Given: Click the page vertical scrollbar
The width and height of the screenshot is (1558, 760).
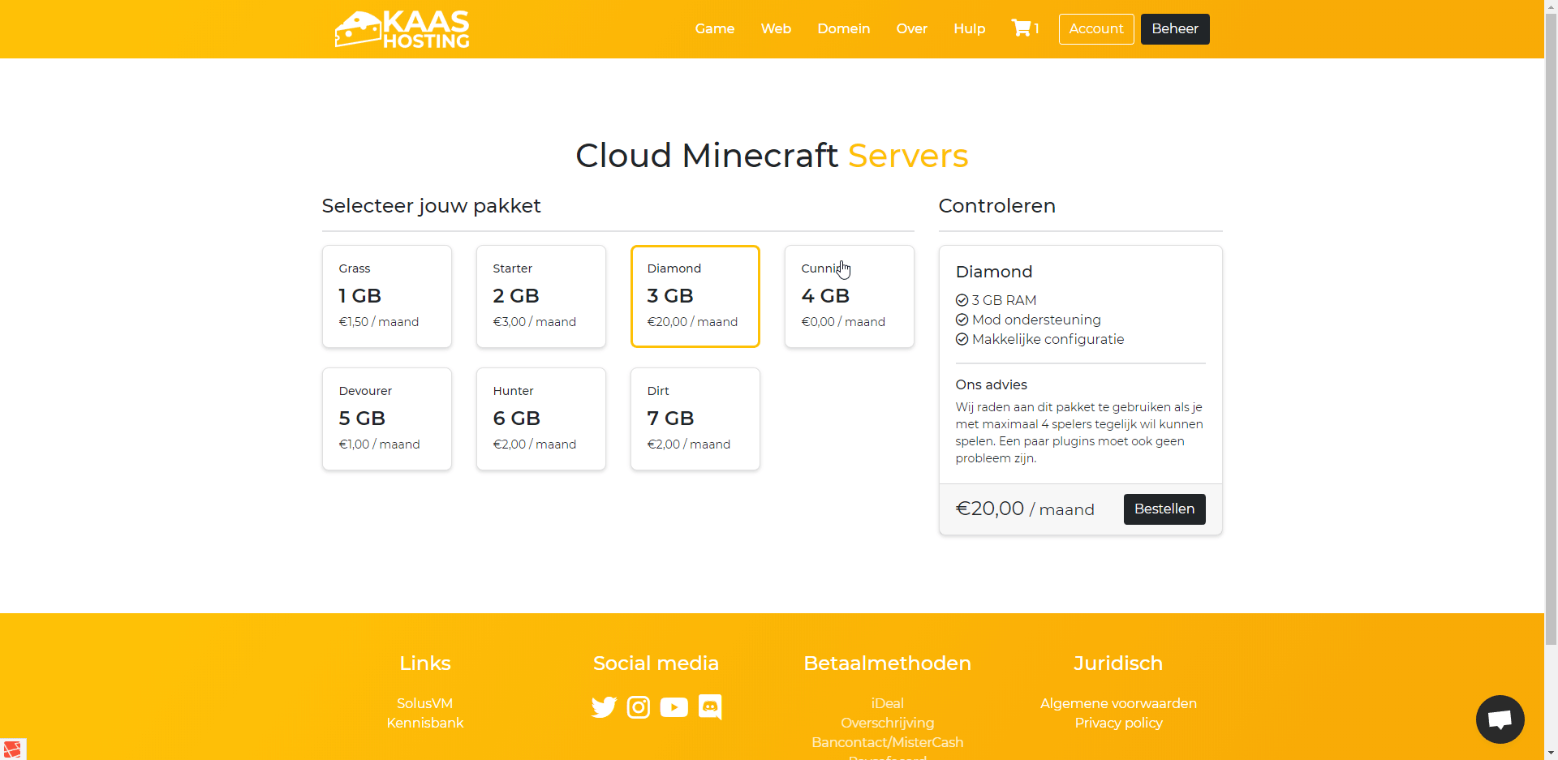Looking at the screenshot, I should click(x=1551, y=324).
